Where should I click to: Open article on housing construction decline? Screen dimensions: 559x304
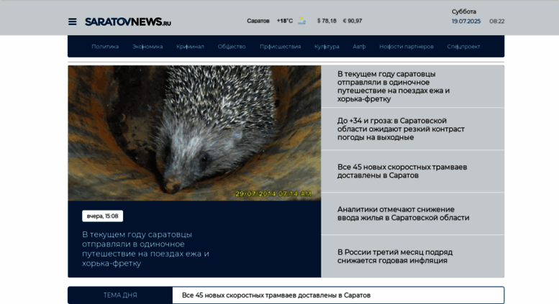click(403, 213)
